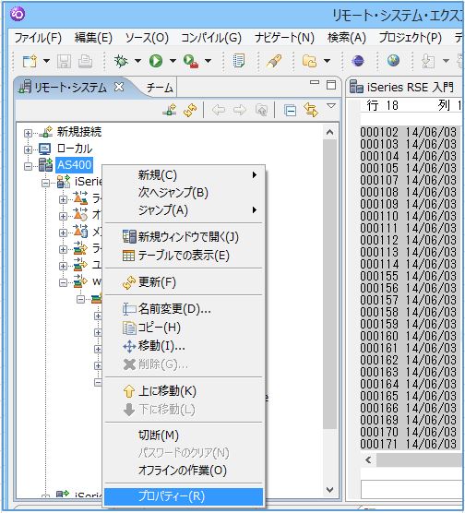Click the editor horizontal scroll left arrow
The width and height of the screenshot is (465, 513).
368,460
